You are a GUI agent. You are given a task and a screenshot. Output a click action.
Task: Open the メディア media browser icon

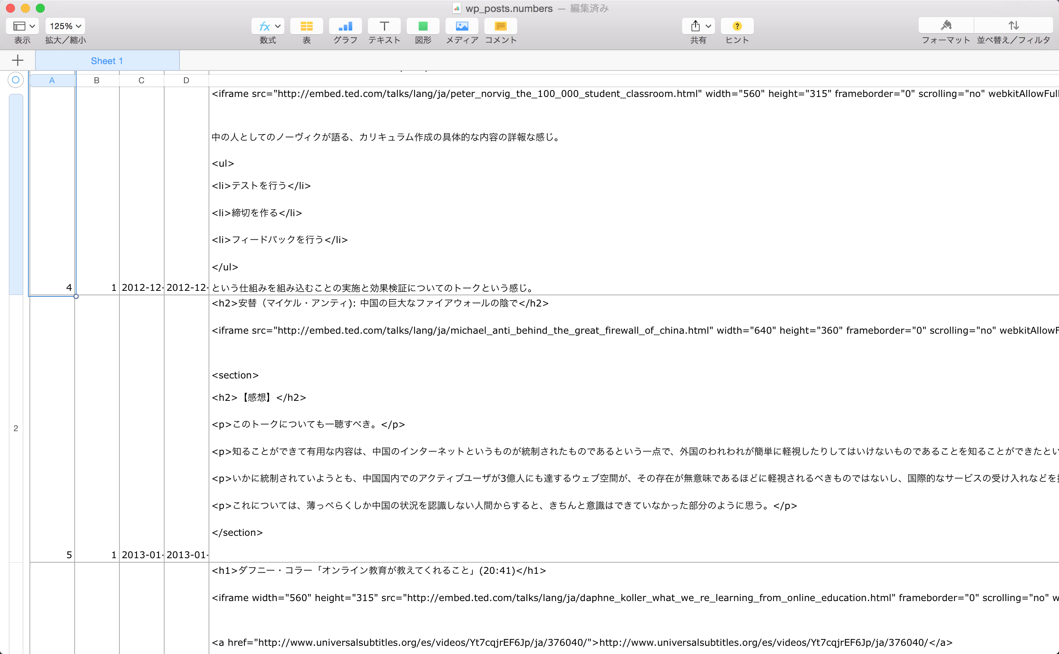(x=461, y=26)
